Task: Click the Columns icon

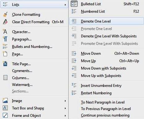Action: tap(5, 78)
